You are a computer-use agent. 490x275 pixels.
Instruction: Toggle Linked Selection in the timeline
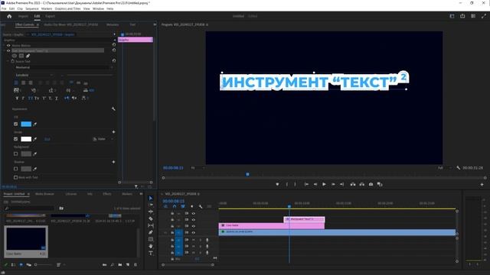click(183, 206)
